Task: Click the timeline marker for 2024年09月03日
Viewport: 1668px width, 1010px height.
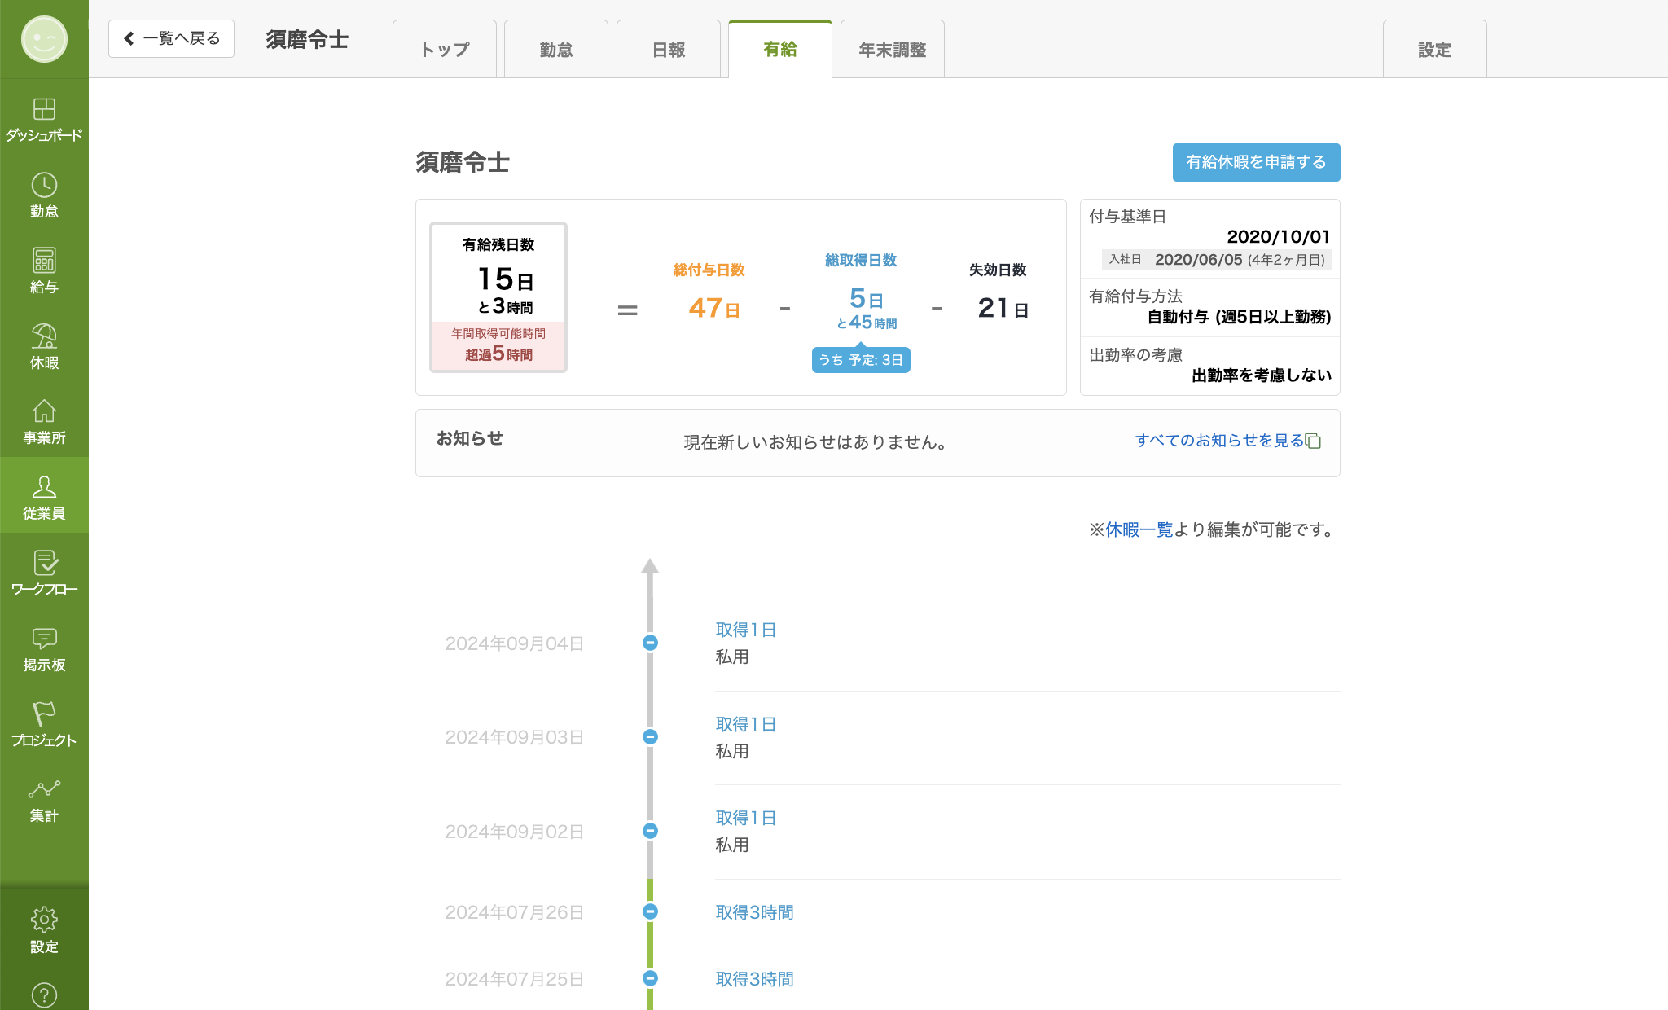Action: click(x=650, y=736)
